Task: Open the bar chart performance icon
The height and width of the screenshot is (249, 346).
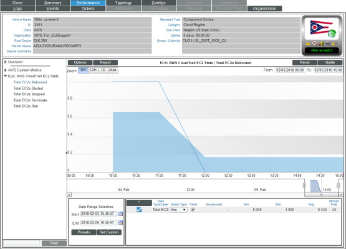Action: [x=321, y=44]
